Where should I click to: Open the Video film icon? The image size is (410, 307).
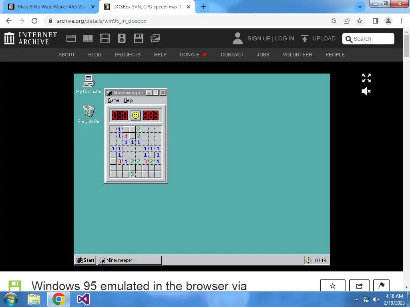[x=105, y=38]
